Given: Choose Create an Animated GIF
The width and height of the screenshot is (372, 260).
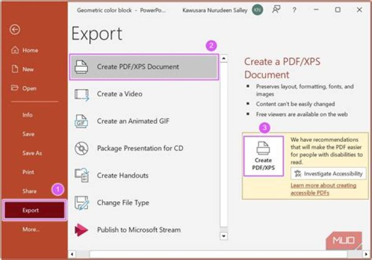Looking at the screenshot, I should (144, 121).
